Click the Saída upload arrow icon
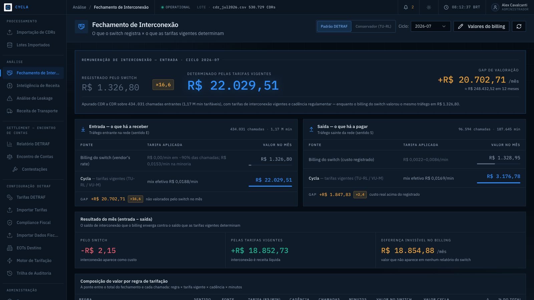The image size is (534, 300). point(311,129)
